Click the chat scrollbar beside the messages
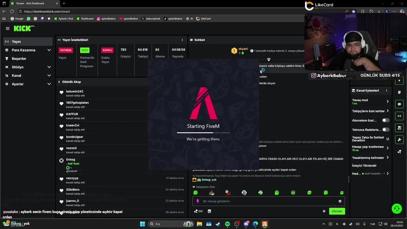 tap(349, 179)
